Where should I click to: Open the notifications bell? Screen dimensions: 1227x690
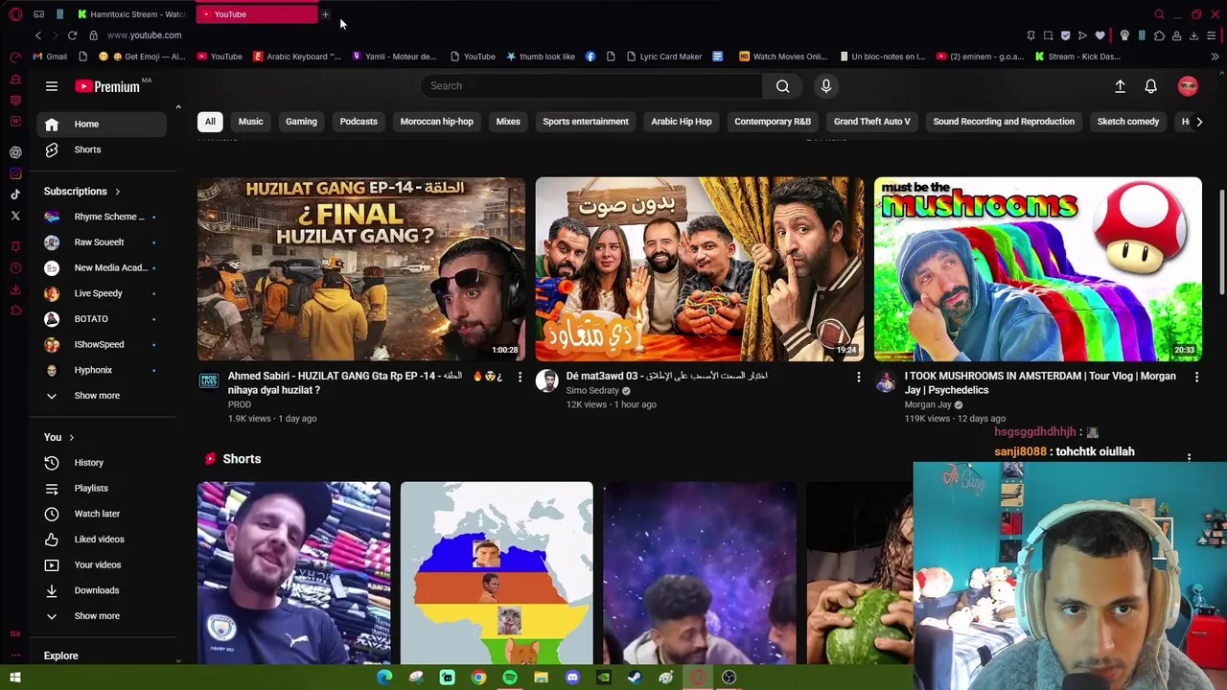1150,86
